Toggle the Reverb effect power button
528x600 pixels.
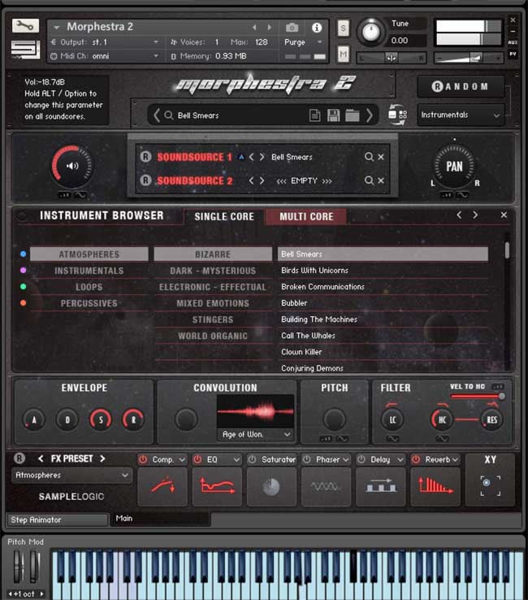416,459
